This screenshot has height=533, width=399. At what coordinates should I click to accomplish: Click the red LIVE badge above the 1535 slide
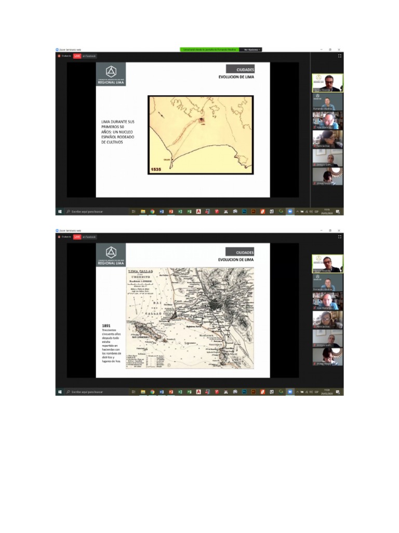77,56
